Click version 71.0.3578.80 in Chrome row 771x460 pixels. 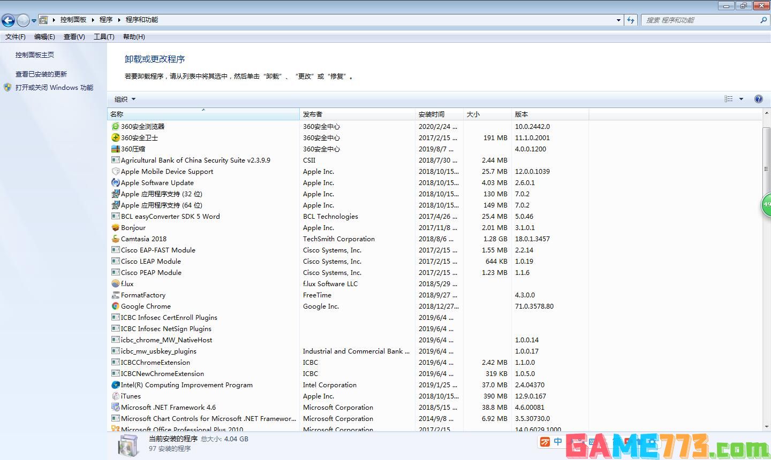[534, 306]
